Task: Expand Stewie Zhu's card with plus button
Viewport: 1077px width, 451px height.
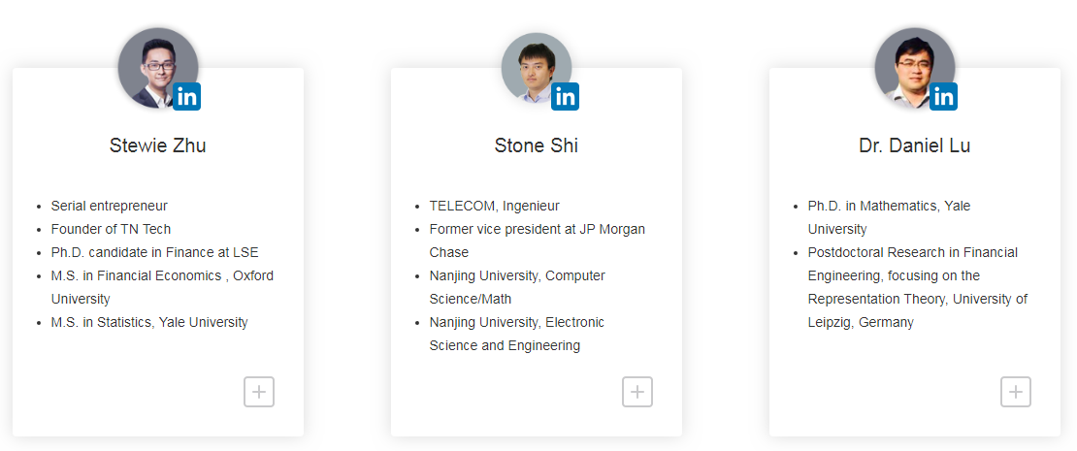Action: (259, 392)
